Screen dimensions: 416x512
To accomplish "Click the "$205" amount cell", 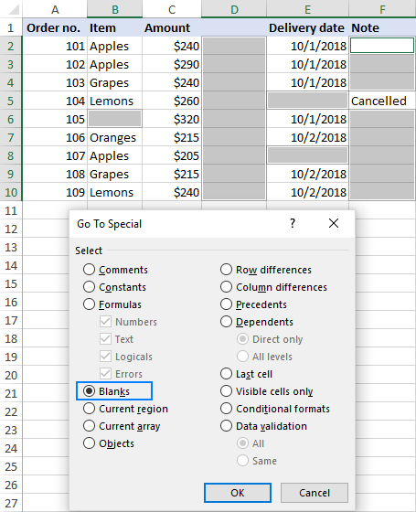I will click(x=172, y=155).
